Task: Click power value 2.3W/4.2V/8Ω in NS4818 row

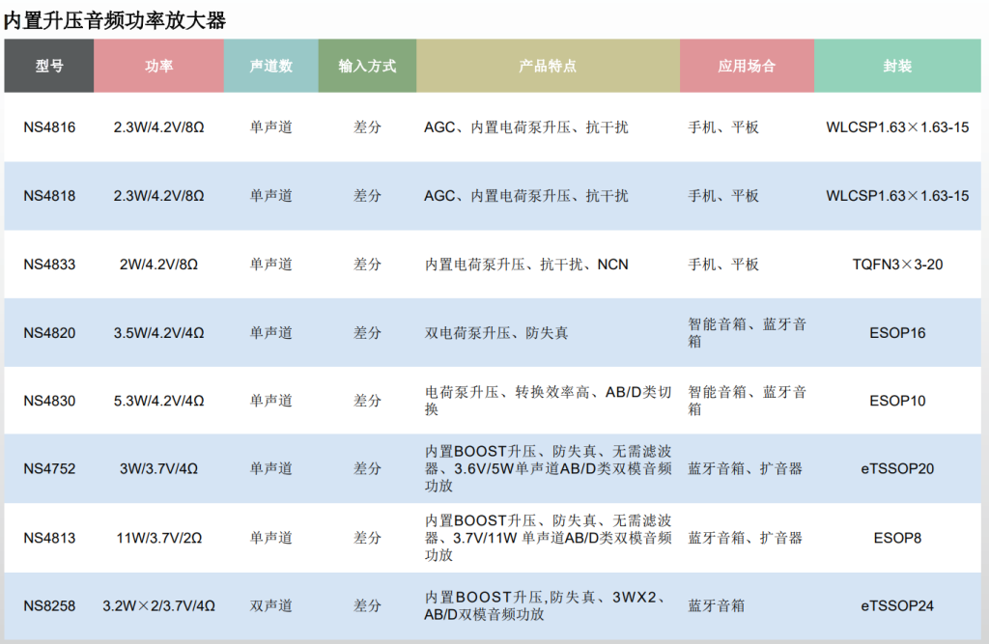Action: pyautogui.click(x=159, y=196)
